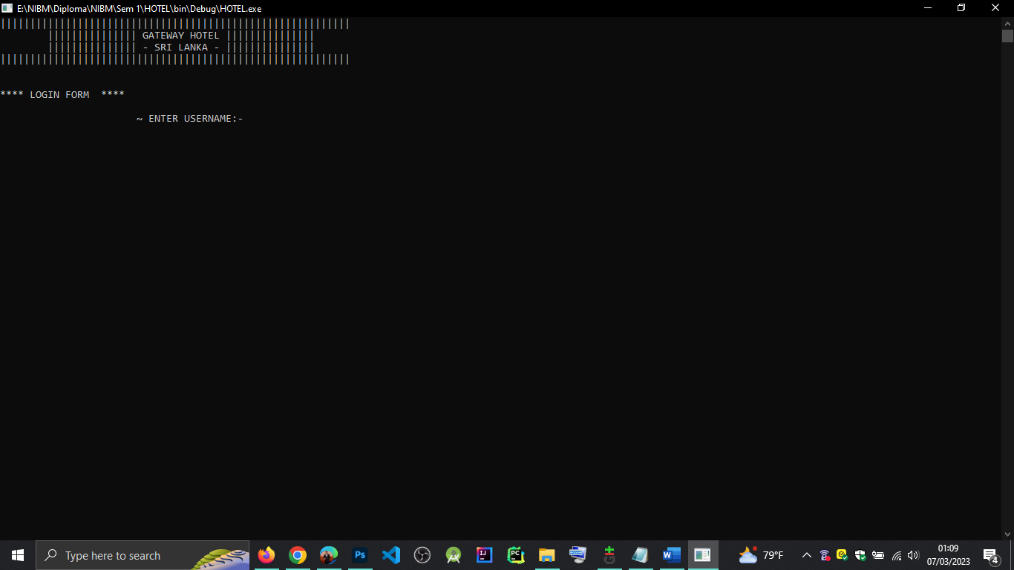Expand hidden icons in the system tray
The height and width of the screenshot is (570, 1014).
click(806, 555)
